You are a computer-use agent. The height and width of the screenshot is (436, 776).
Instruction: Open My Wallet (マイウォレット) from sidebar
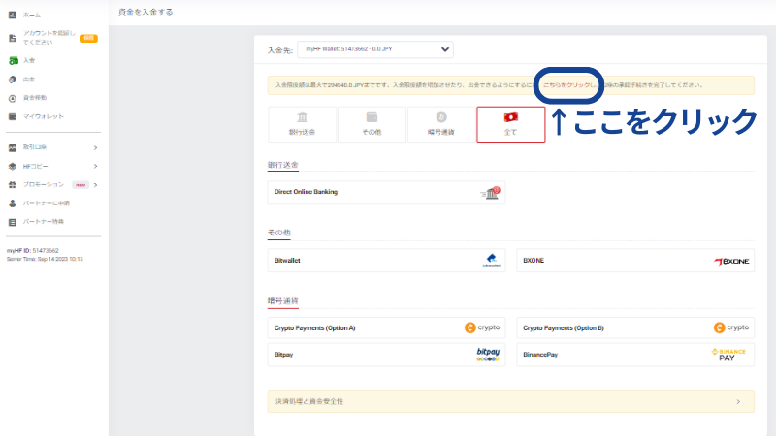[13, 116]
